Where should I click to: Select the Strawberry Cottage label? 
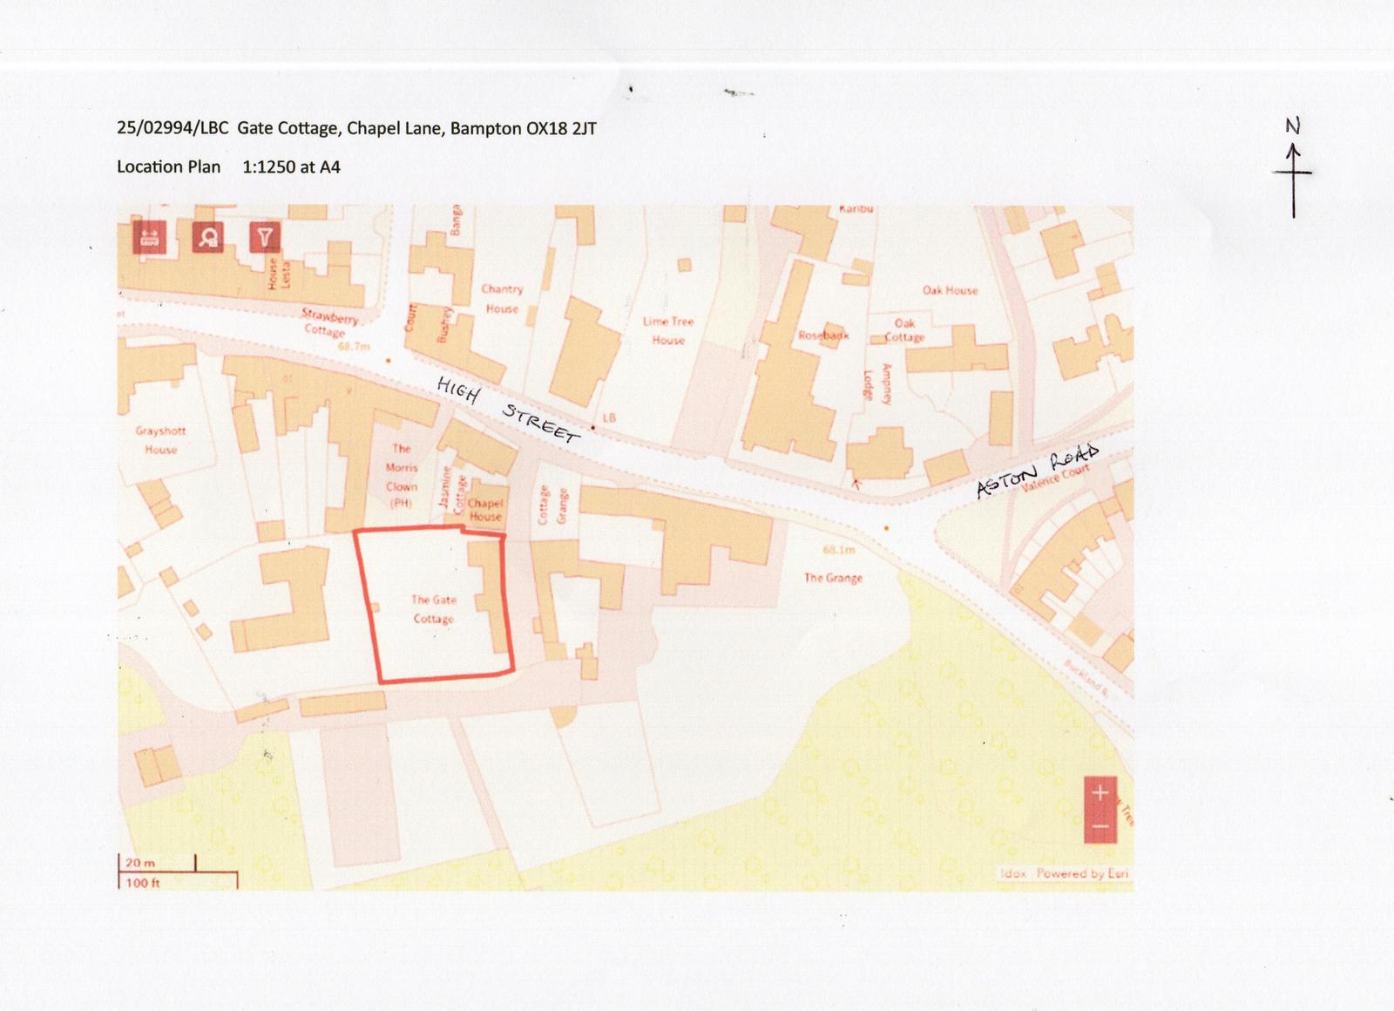[x=328, y=322]
